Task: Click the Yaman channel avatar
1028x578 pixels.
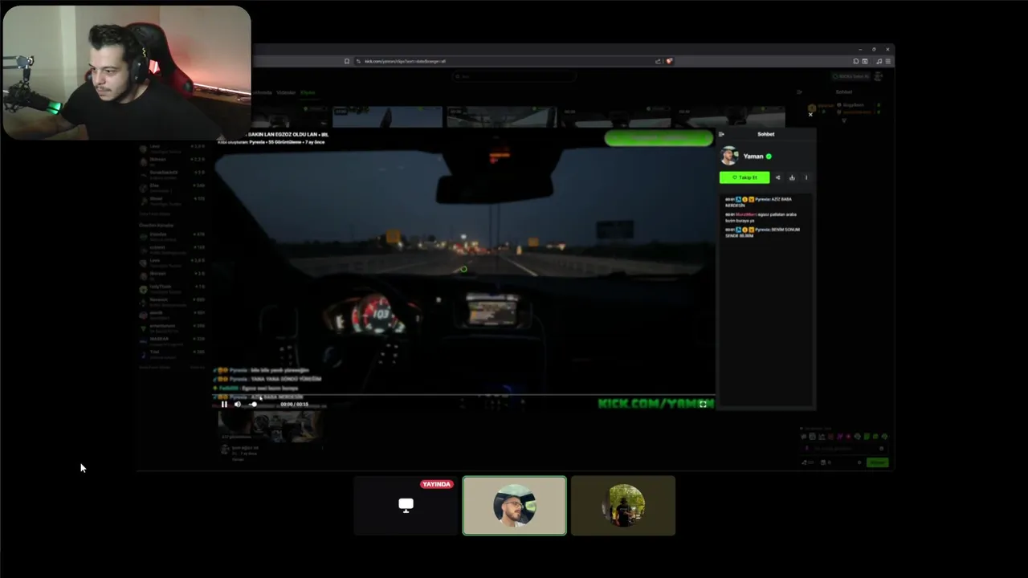Action: coord(729,156)
